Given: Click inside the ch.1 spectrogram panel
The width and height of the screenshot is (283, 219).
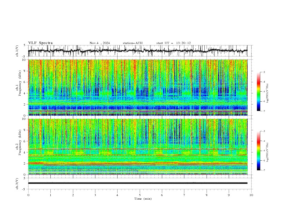Looking at the screenshot, I should (x=138, y=87).
